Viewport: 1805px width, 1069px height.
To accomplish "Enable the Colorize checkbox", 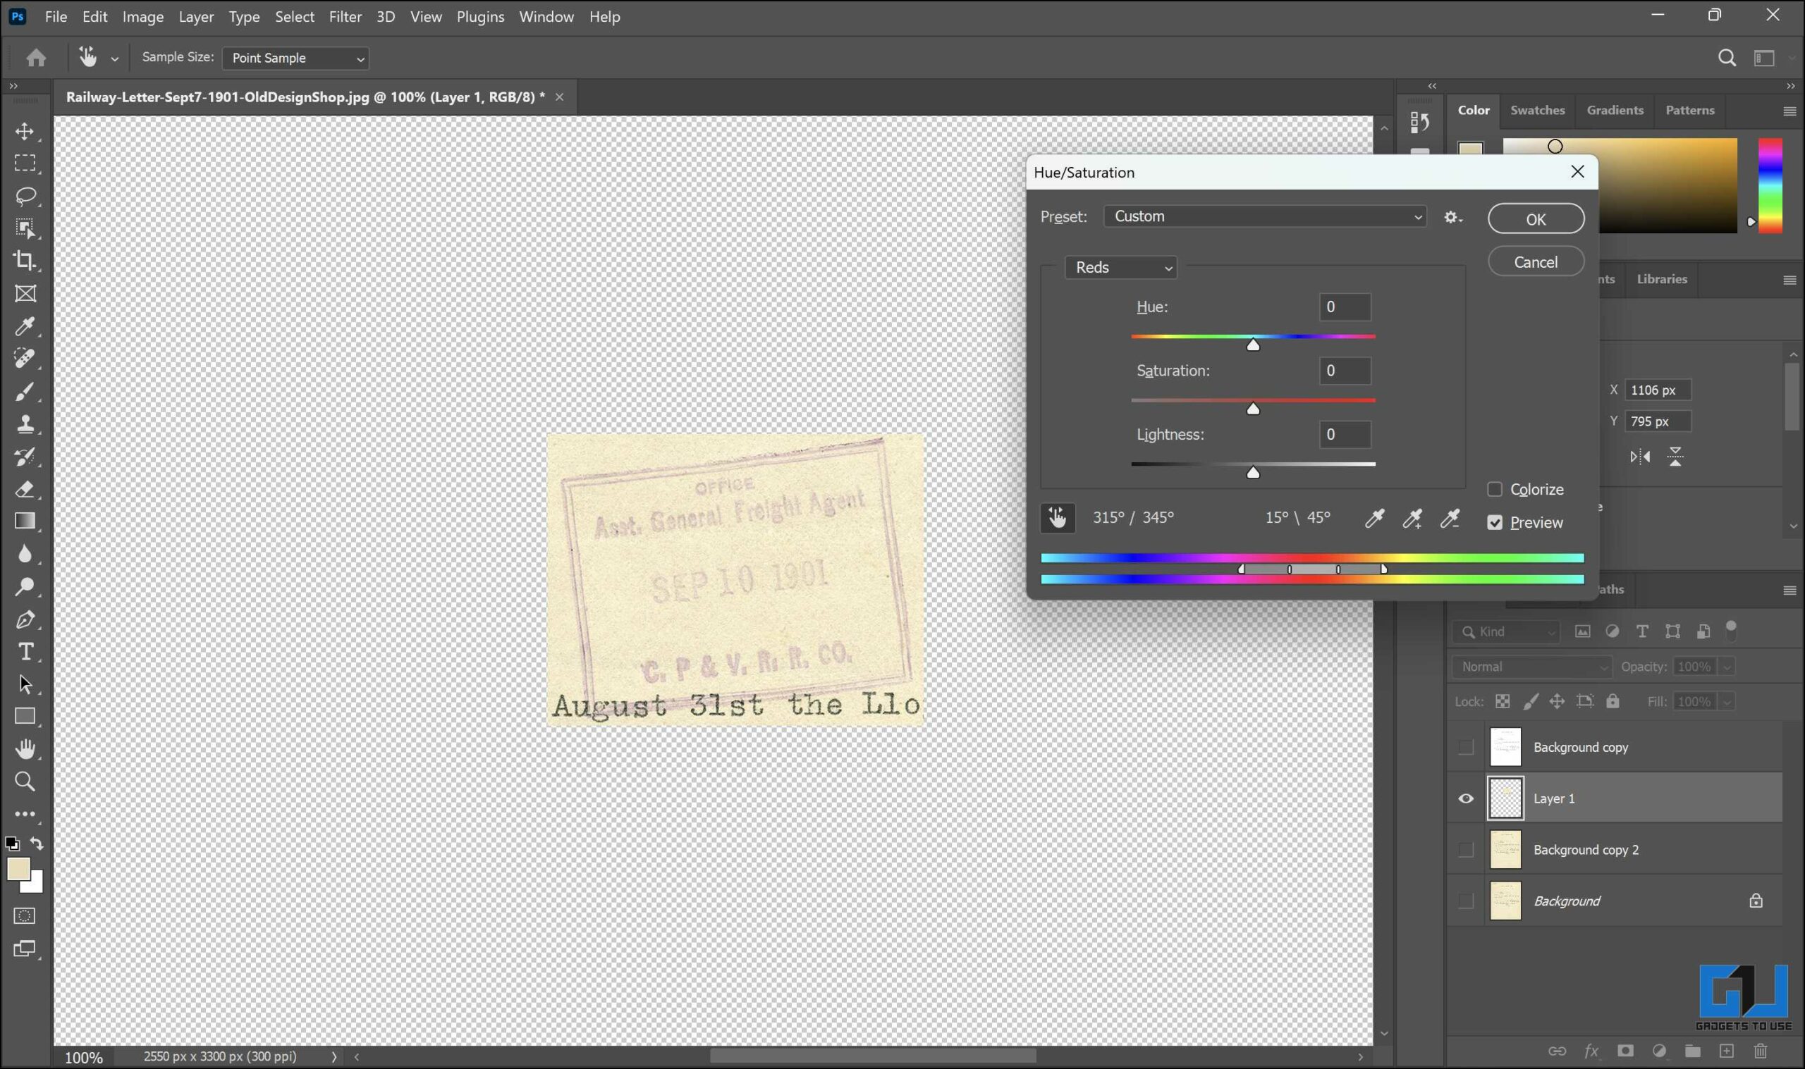I will tap(1495, 490).
